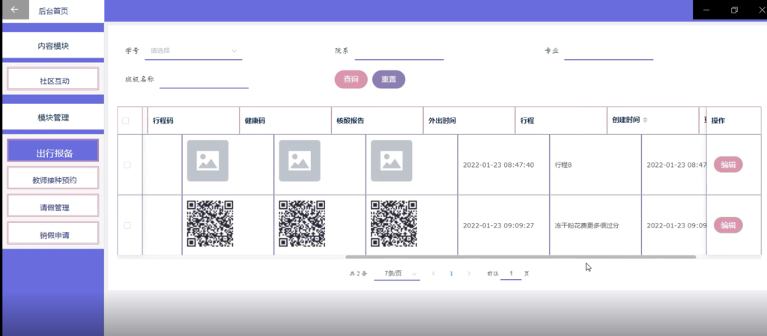
Task: Open 核酸报告 placeholder image in 行程8 row
Action: click(391, 161)
